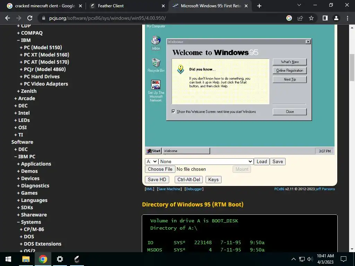This screenshot has height=266, width=355.
Task: Expand Games in the sidebar
Action: 27,193
